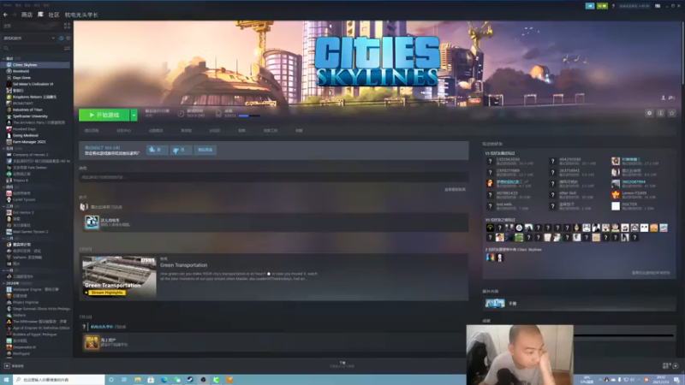Click the achievements progress bar
Viewport: 685px width, 385px height.
tap(248, 115)
